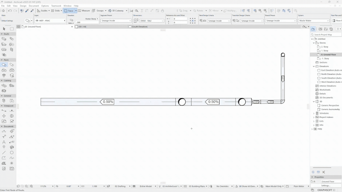
Task: Select the Text tool
Action: click(x=4, y=142)
